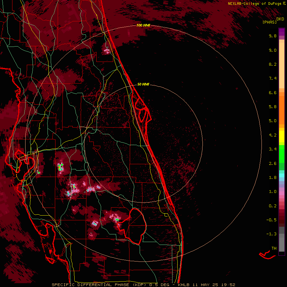Select the 5.0 scale value
The image size is (287, 287).
click(273, 121)
